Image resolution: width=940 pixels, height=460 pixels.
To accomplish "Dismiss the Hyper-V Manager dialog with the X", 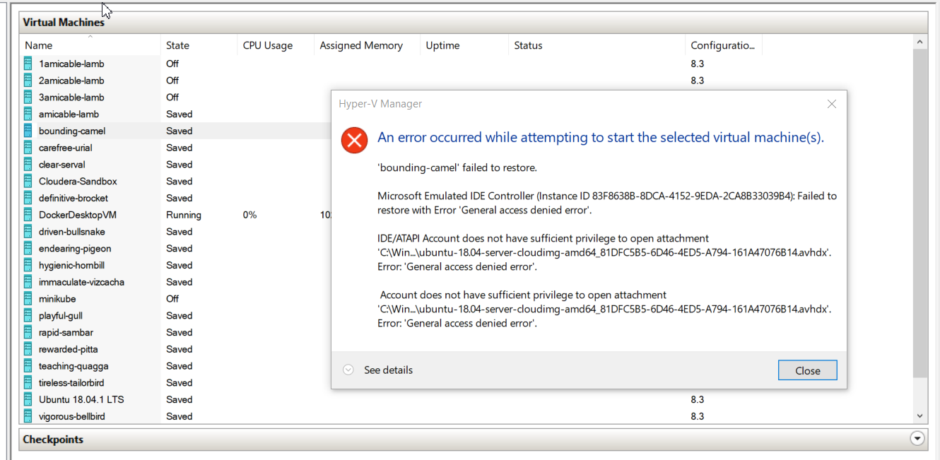I will tap(831, 103).
